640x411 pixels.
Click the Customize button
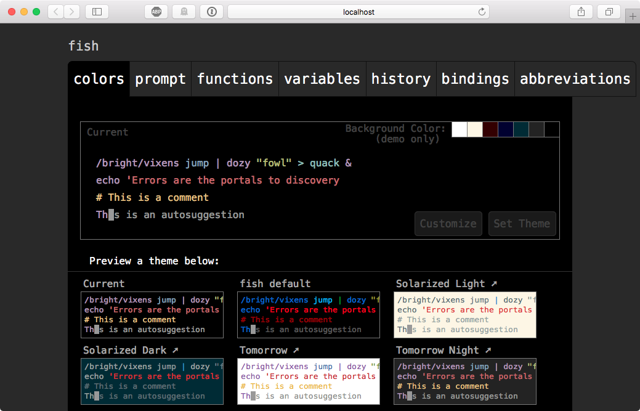[x=448, y=224]
